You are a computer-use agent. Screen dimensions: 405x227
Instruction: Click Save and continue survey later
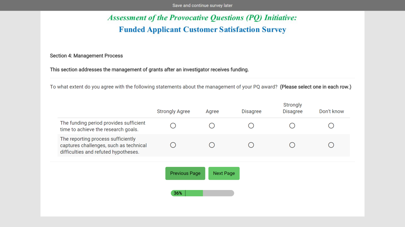202,5
